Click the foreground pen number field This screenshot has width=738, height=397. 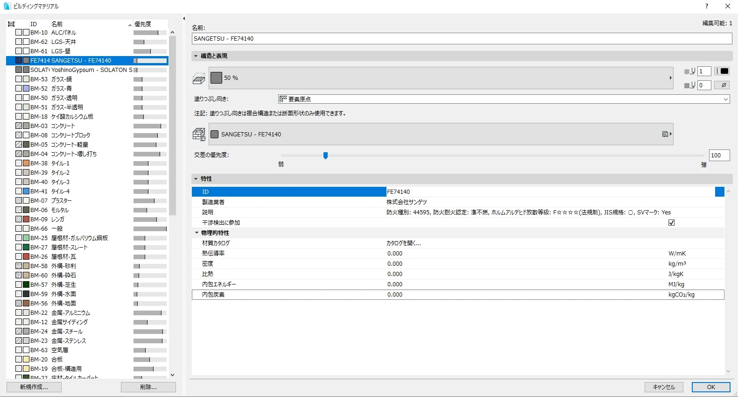pyautogui.click(x=704, y=71)
